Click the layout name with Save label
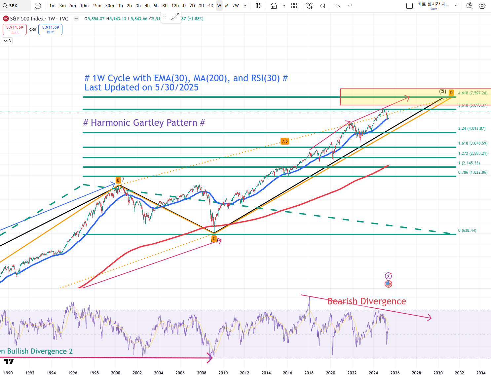The height and width of the screenshot is (378, 491). [433, 6]
